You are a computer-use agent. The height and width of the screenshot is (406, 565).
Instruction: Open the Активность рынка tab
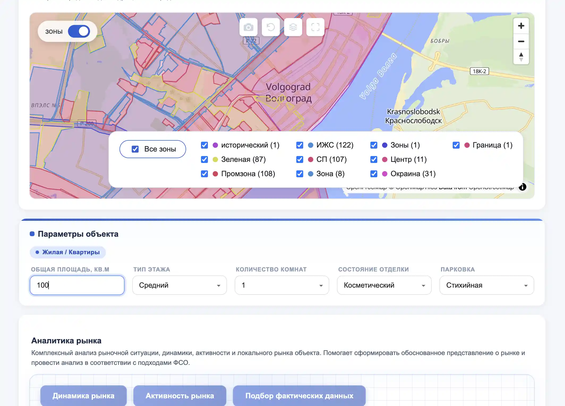(x=180, y=396)
